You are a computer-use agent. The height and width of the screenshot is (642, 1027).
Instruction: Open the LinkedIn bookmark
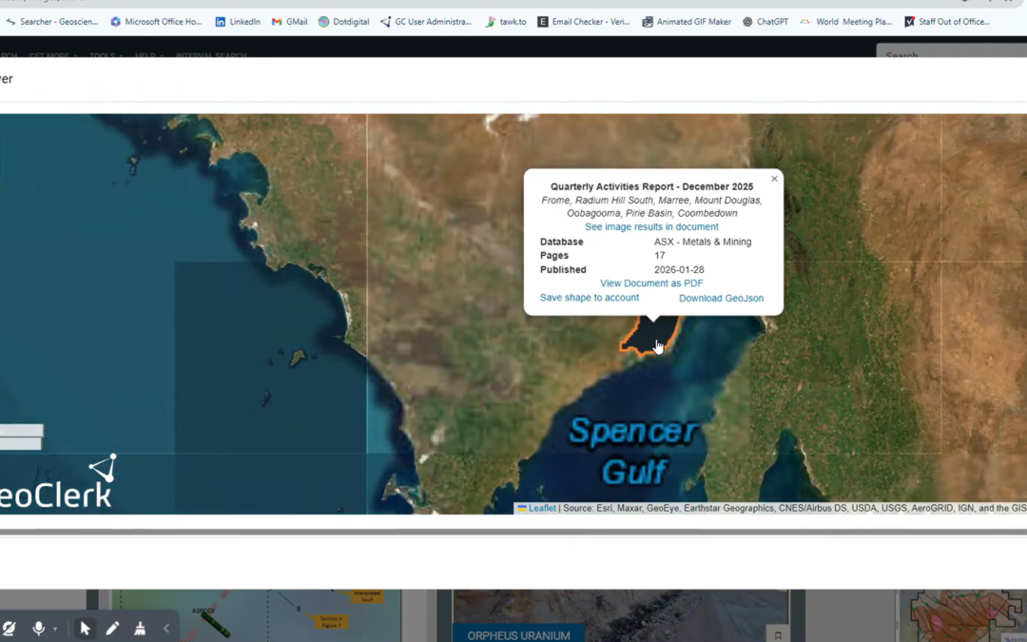coord(238,21)
